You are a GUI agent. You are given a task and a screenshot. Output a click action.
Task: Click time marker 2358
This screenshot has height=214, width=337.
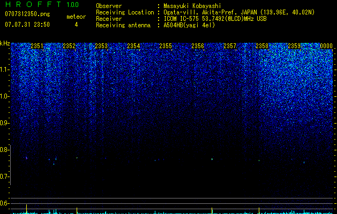coord(262,46)
